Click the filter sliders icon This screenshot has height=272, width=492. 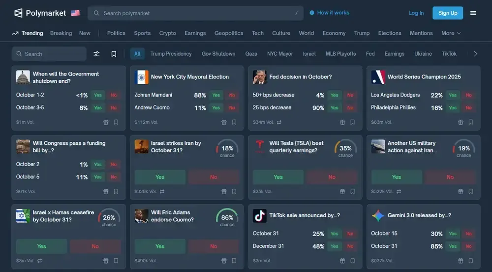96,54
